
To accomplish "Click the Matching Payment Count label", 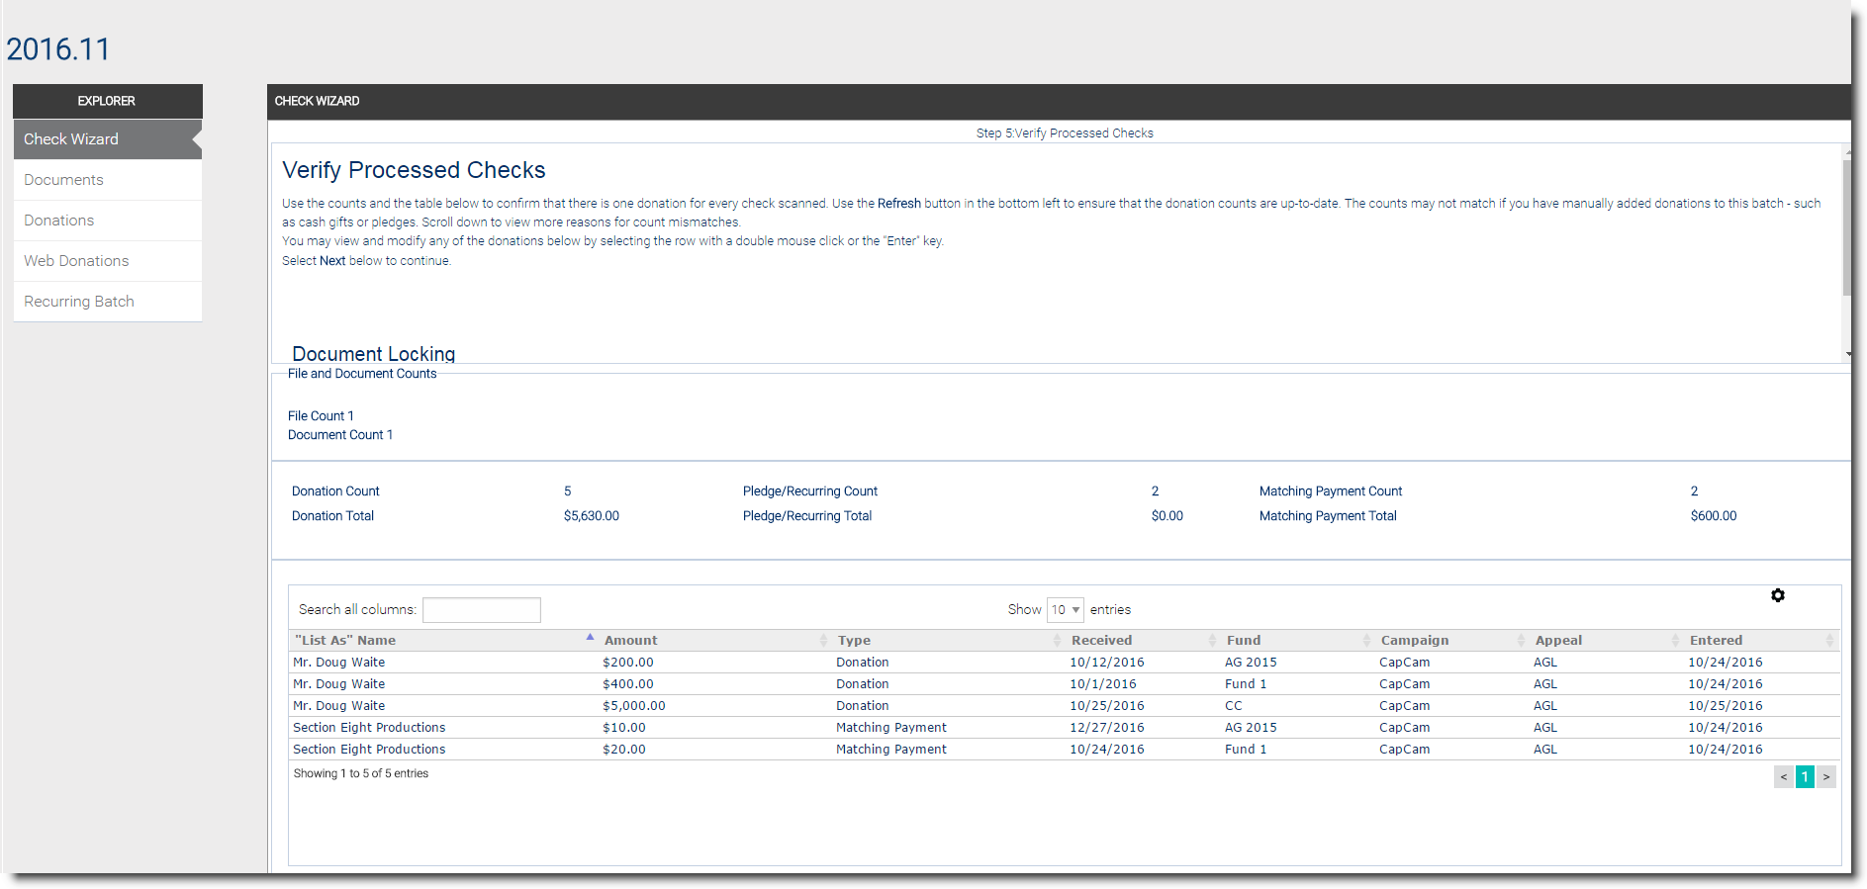I will point(1330,491).
